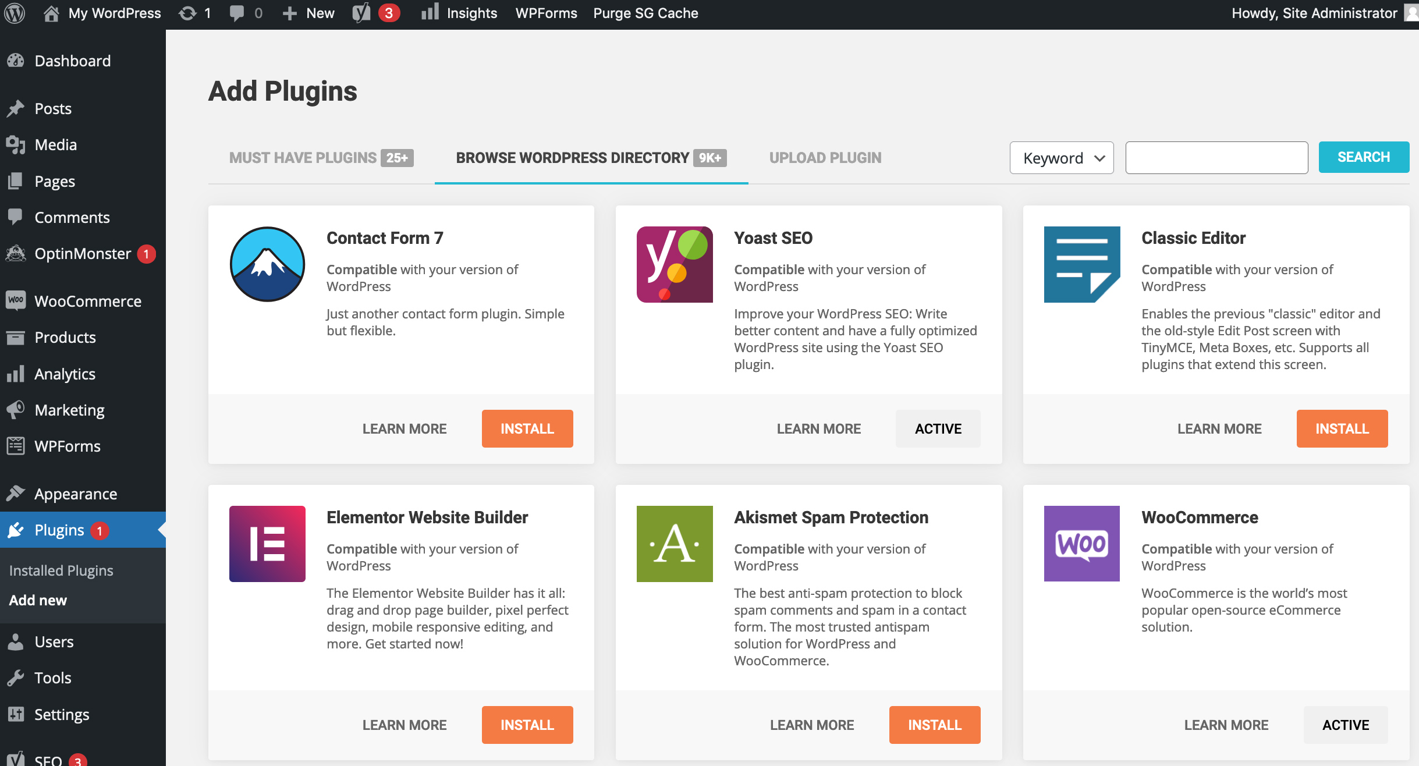Open the comments bubble icon in admin bar
1419x766 pixels.
pyautogui.click(x=237, y=13)
